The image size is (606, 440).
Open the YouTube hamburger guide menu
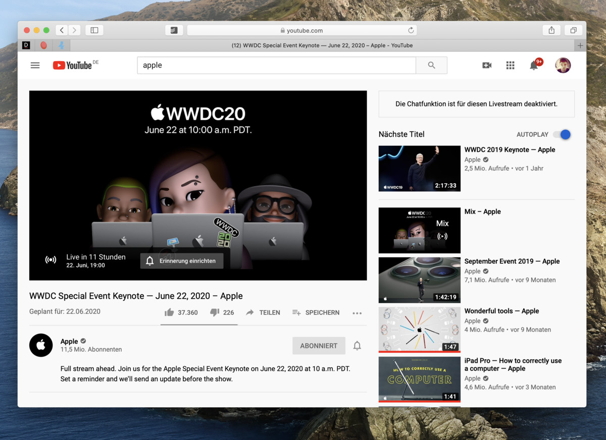[x=35, y=65]
